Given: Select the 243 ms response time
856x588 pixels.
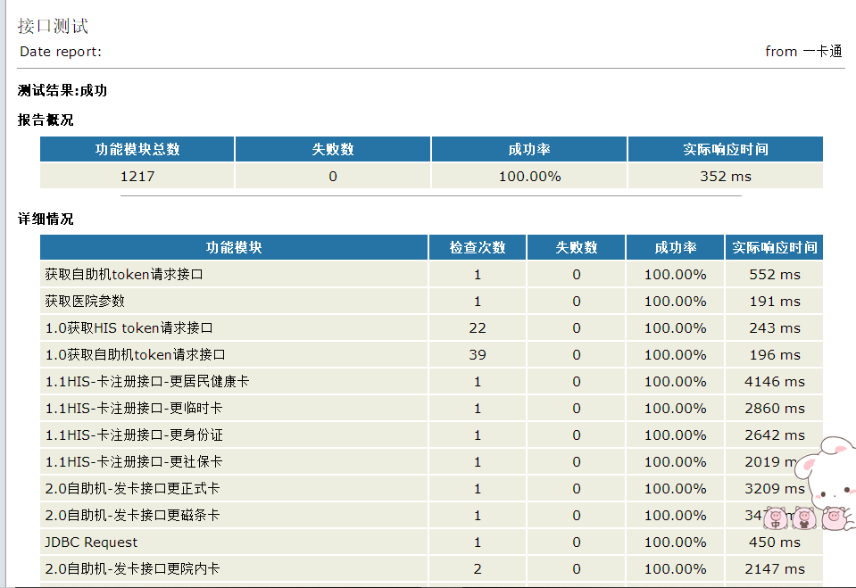Looking at the screenshot, I should (774, 327).
